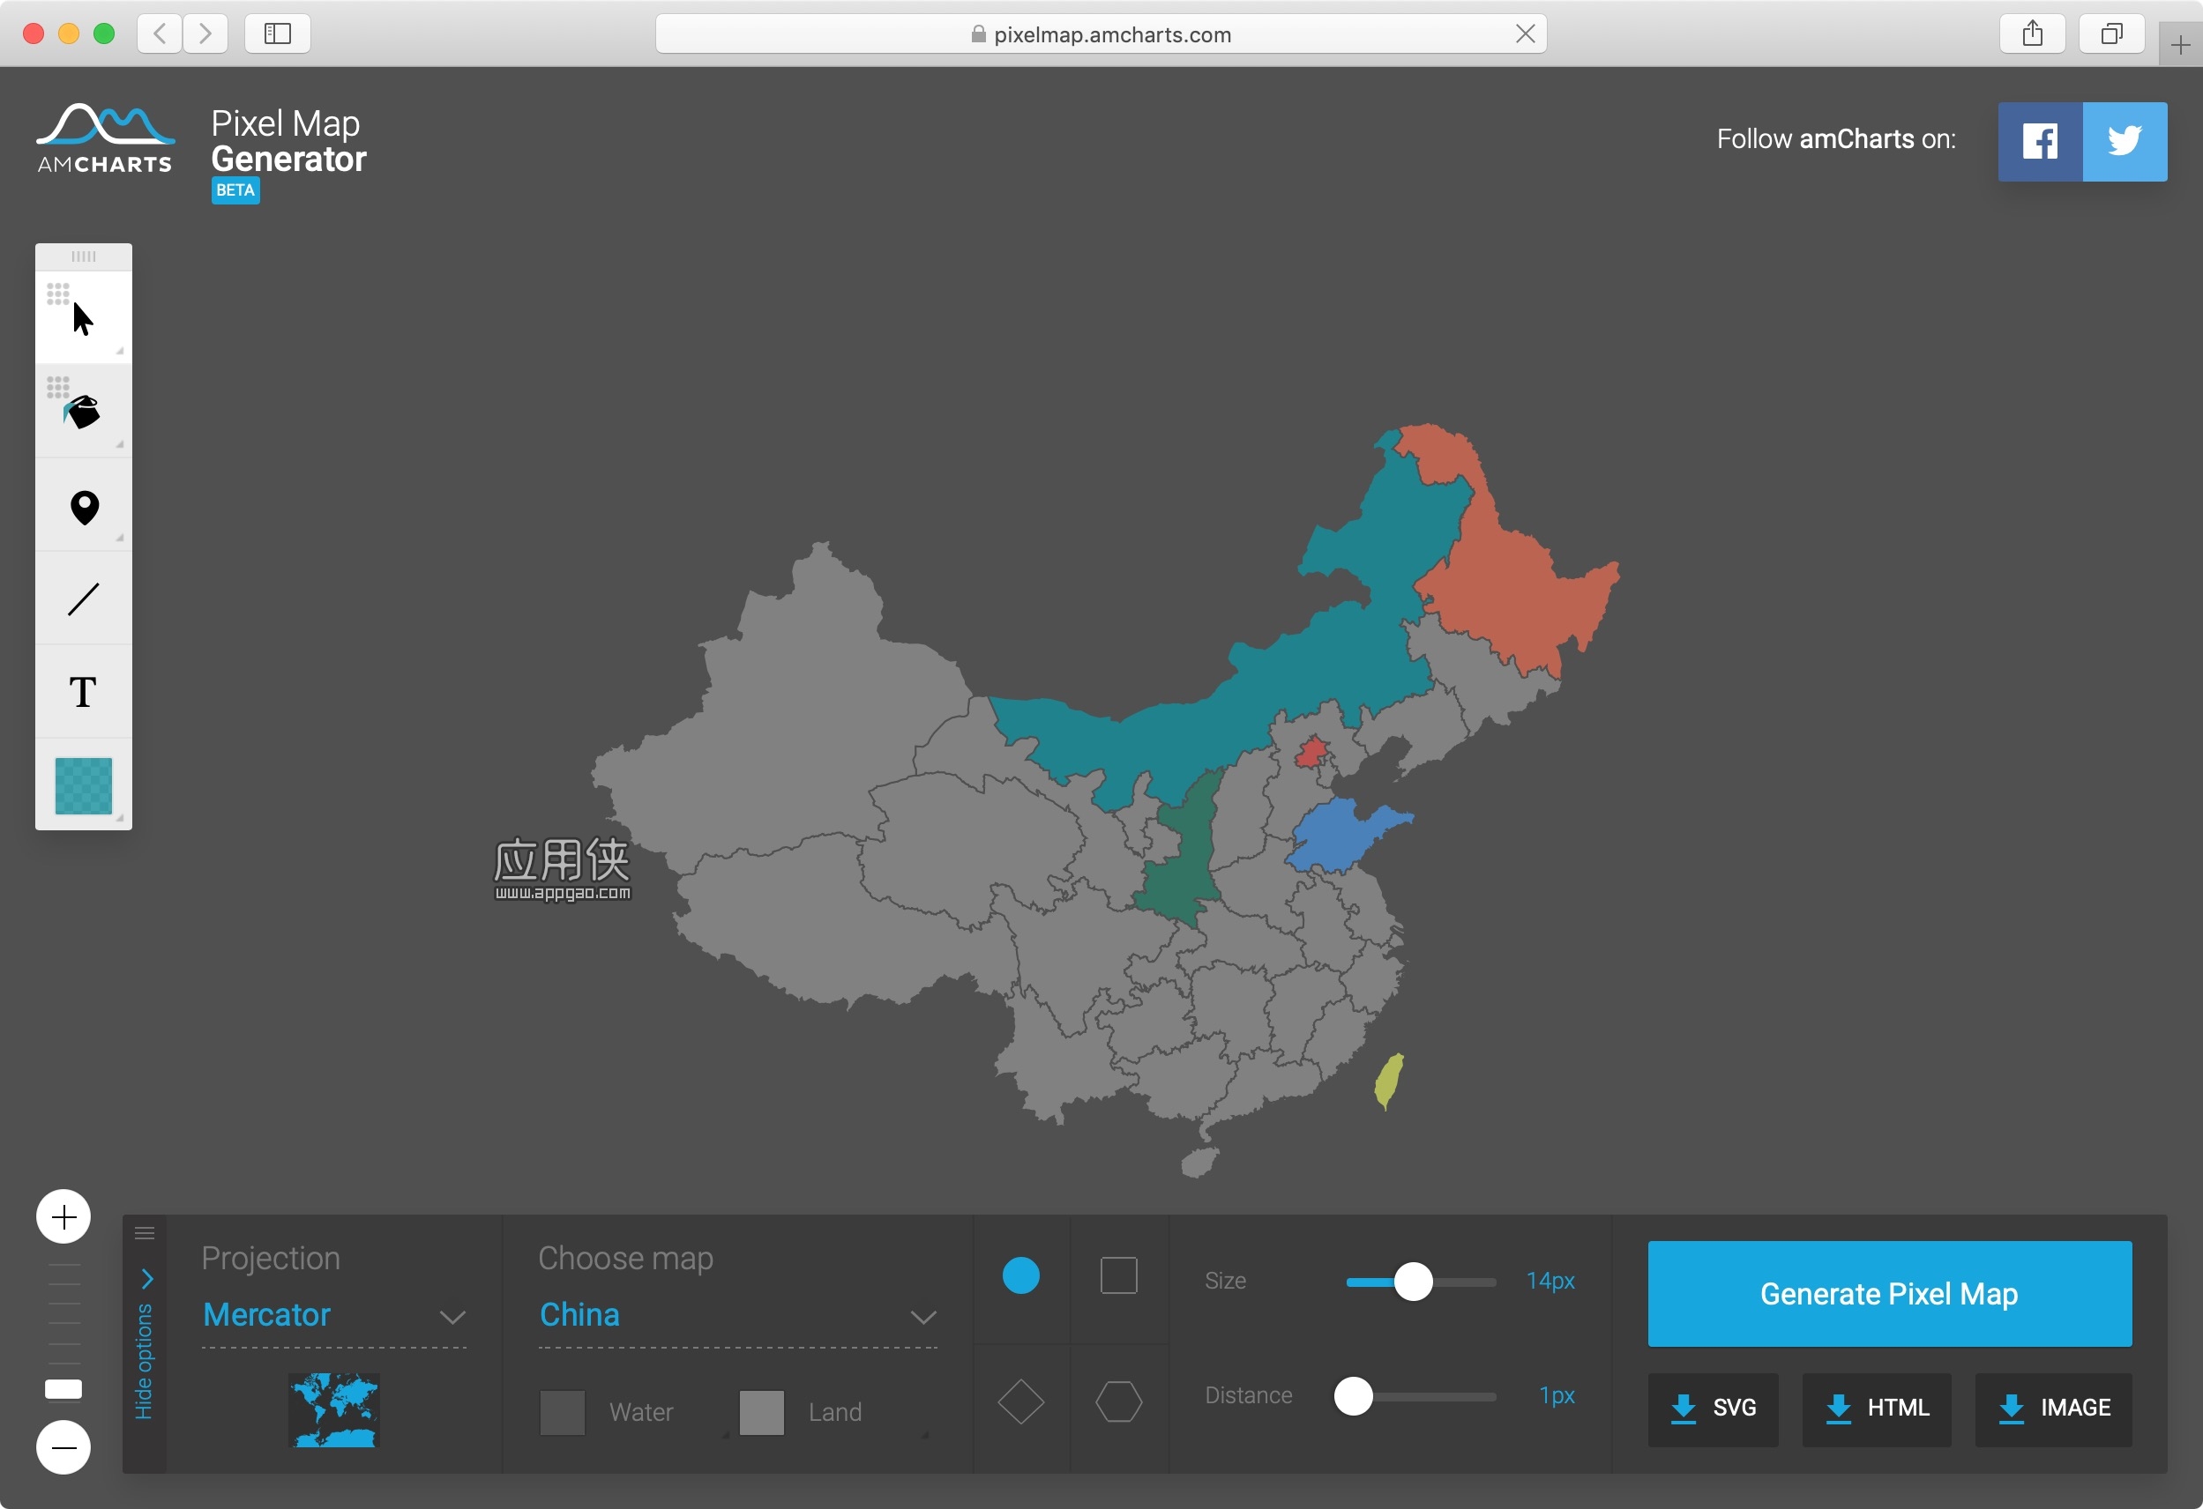Open amCharts Twitter page
The image size is (2203, 1509).
2125,141
